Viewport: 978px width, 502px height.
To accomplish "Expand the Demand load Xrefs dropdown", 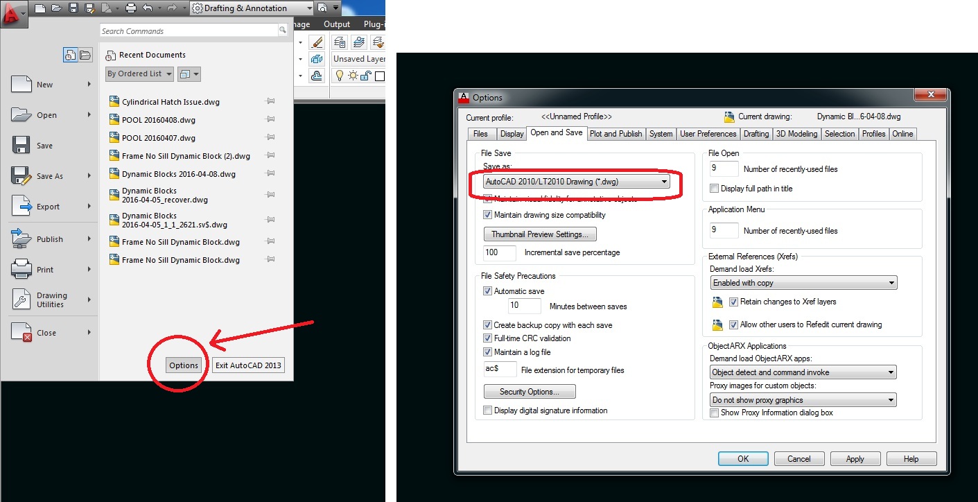I will 891,282.
